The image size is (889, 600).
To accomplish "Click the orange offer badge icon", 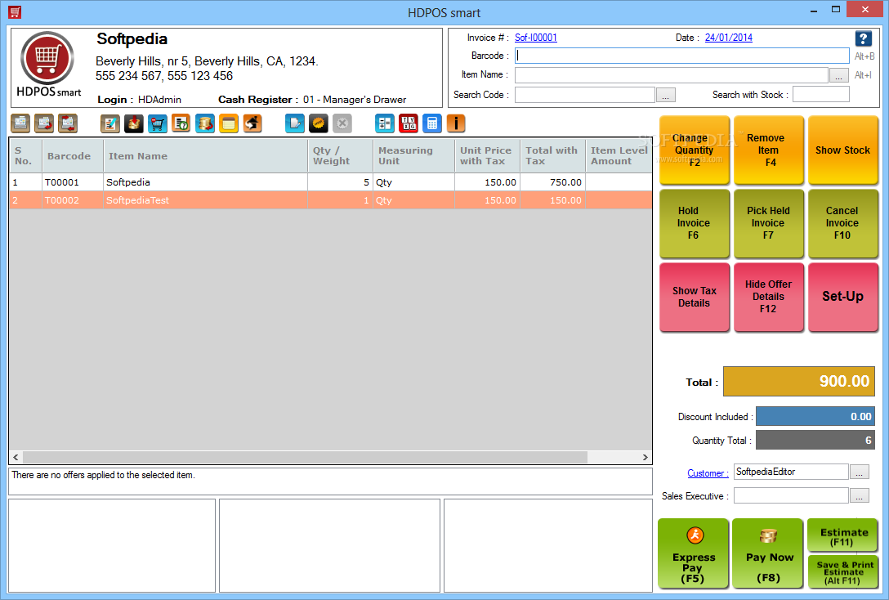I will [x=319, y=123].
